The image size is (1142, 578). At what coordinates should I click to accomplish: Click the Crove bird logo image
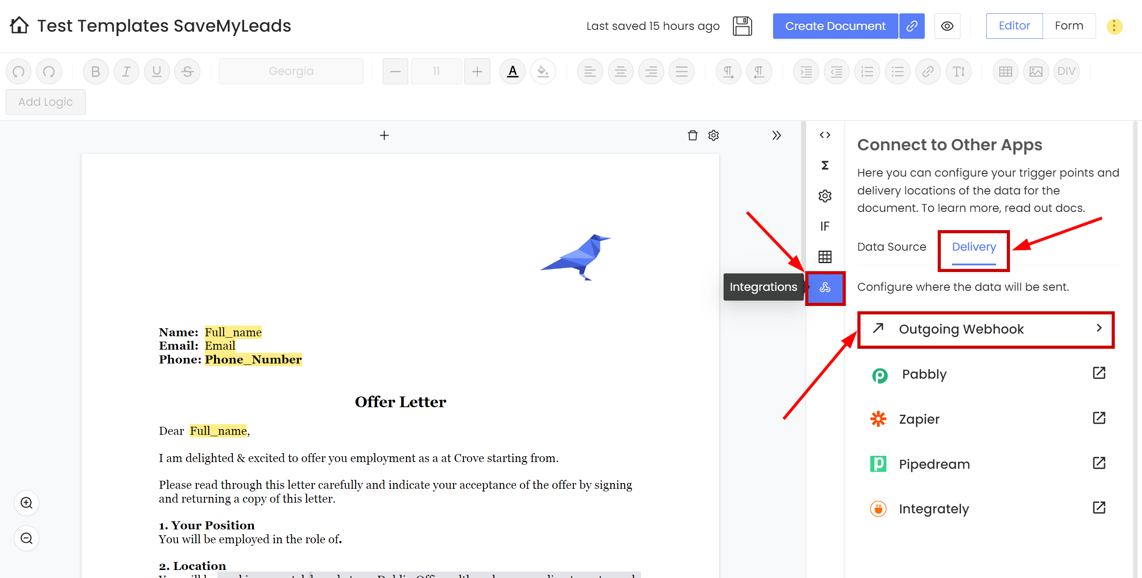575,257
